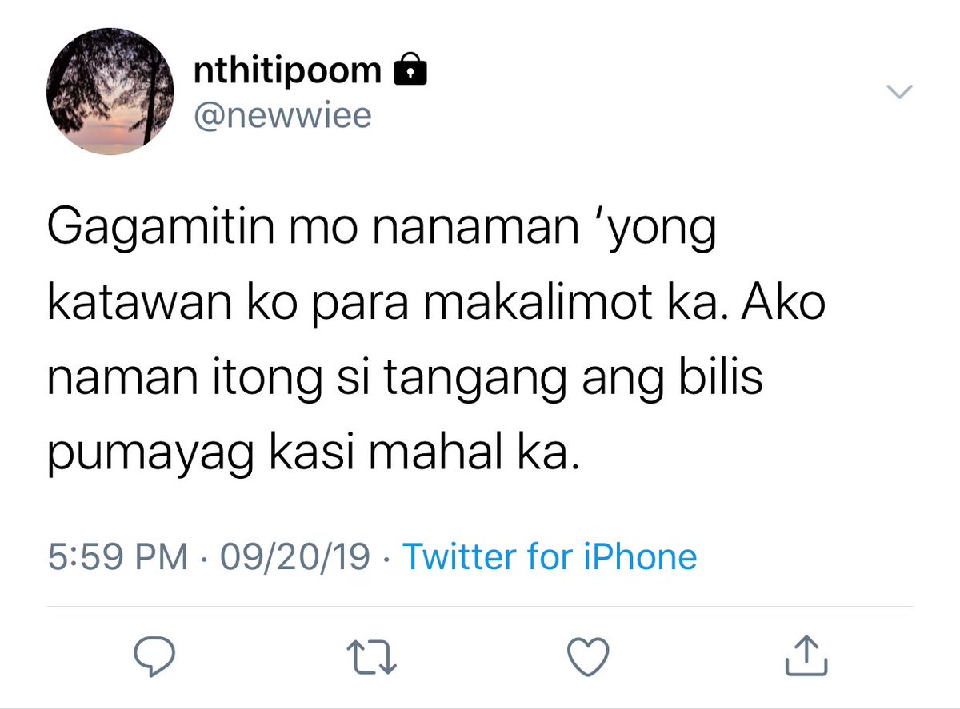Click the 09/20/19 date
The height and width of the screenshot is (709, 960).
[295, 556]
